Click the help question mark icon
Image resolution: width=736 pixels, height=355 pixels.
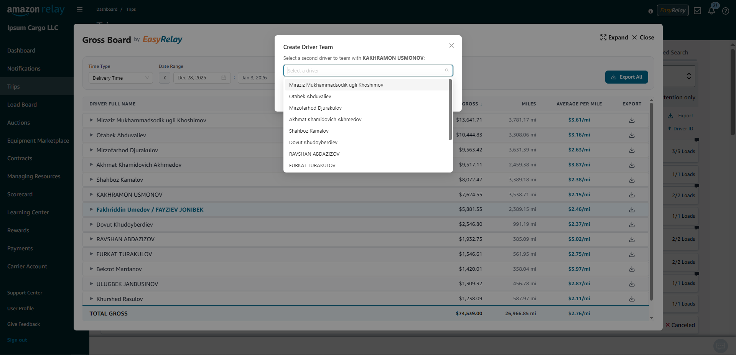pyautogui.click(x=725, y=11)
